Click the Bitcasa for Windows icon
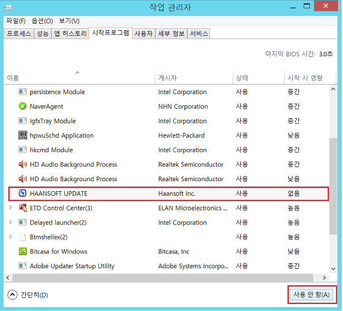The image size is (343, 311). [x=23, y=251]
